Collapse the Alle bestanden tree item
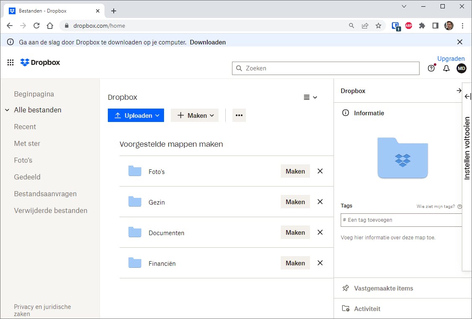The width and height of the screenshot is (472, 319). coord(7,110)
